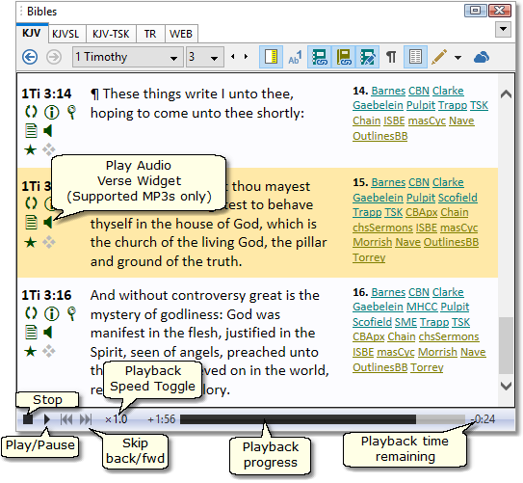Screen dimensions: 523x483
Task: Stop audio playback
Action: pyautogui.click(x=28, y=419)
